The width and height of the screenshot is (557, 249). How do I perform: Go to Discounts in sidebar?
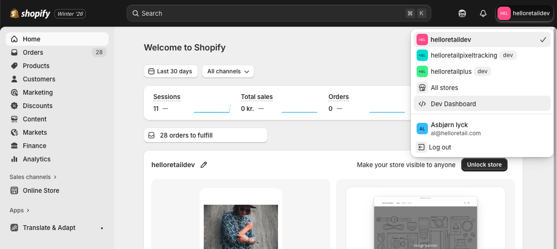click(x=37, y=106)
